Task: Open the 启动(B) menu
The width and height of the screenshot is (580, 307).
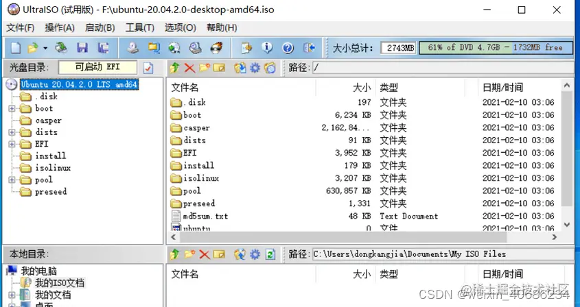Action: 100,27
